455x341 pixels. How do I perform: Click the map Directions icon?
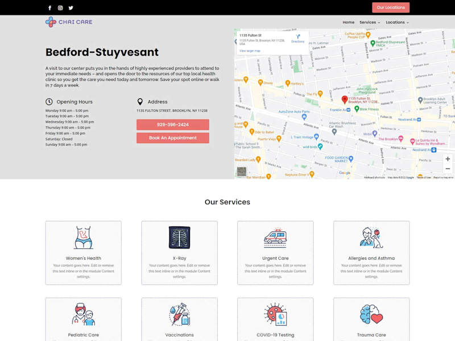pos(297,38)
